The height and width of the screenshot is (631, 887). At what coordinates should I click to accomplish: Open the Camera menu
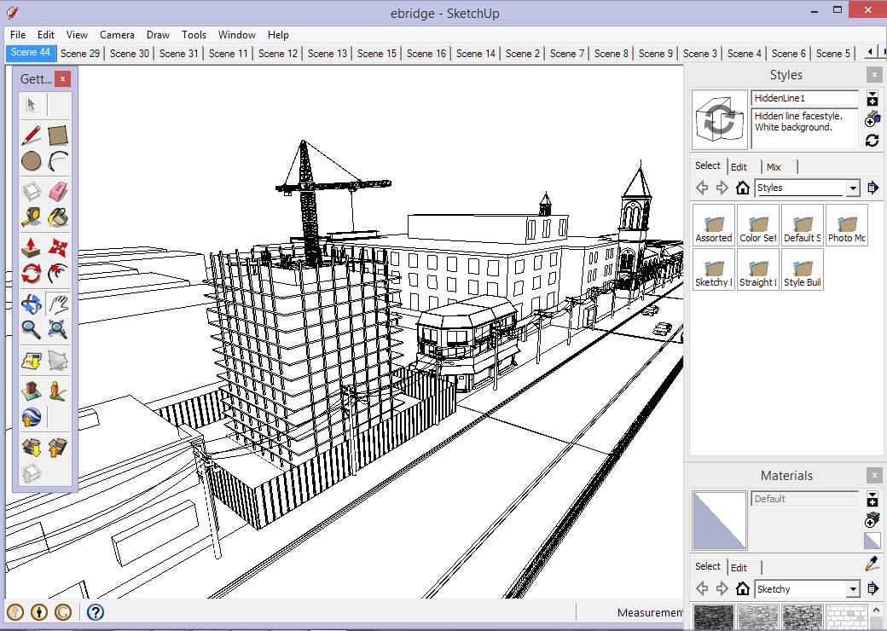[117, 35]
